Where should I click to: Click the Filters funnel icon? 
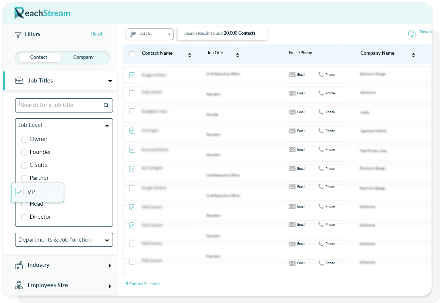[18, 34]
